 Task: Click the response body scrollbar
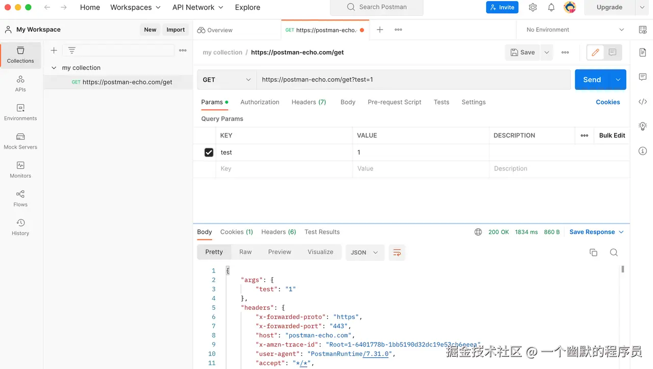pyautogui.click(x=623, y=269)
